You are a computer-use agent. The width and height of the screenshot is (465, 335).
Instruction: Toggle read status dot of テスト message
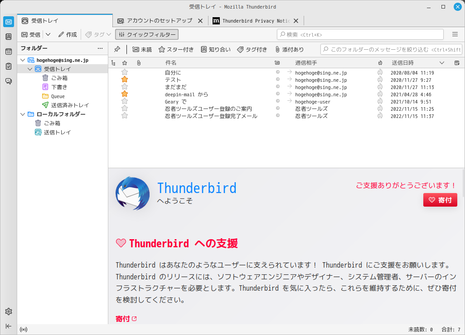tap(277, 79)
